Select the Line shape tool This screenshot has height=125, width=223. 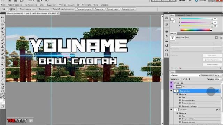2,80
